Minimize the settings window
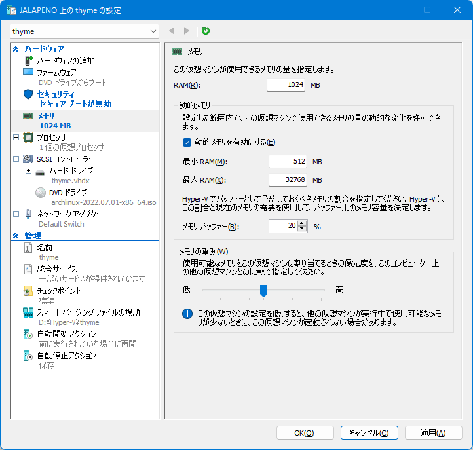This screenshot has height=450, width=473. click(398, 10)
